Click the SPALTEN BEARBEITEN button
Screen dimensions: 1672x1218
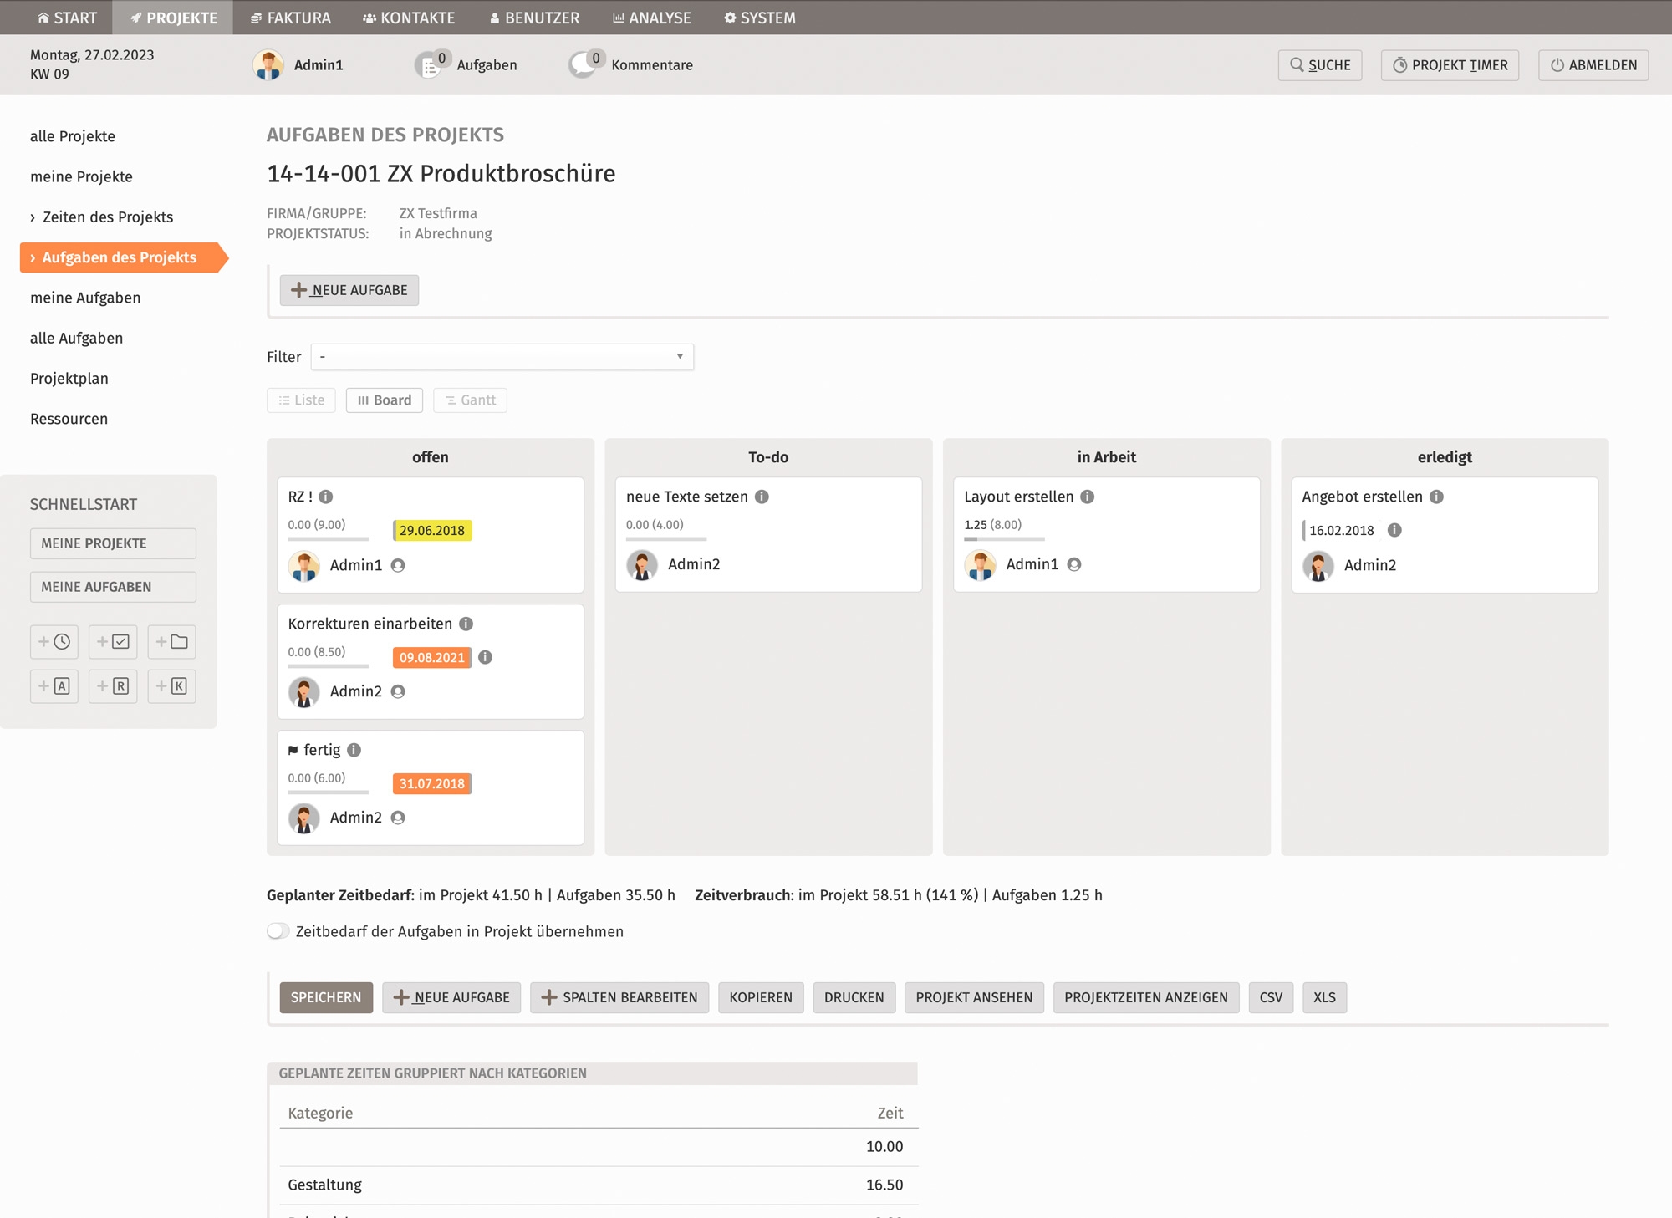tap(619, 997)
